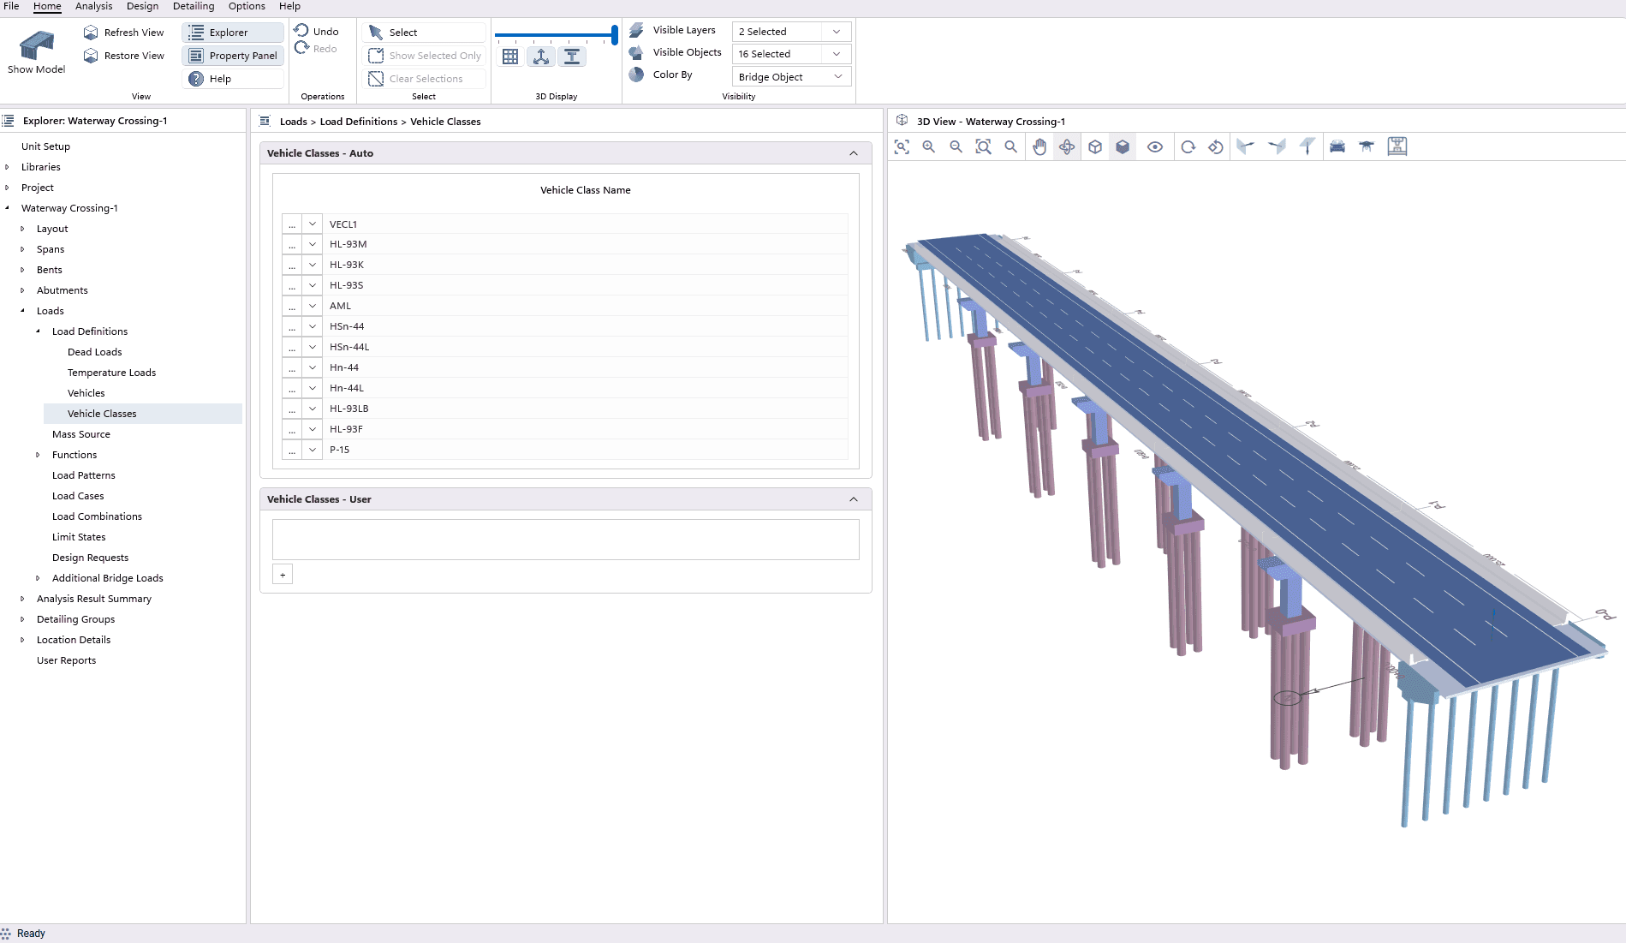Collapse the Vehicle Classes - Auto section

coord(854,153)
